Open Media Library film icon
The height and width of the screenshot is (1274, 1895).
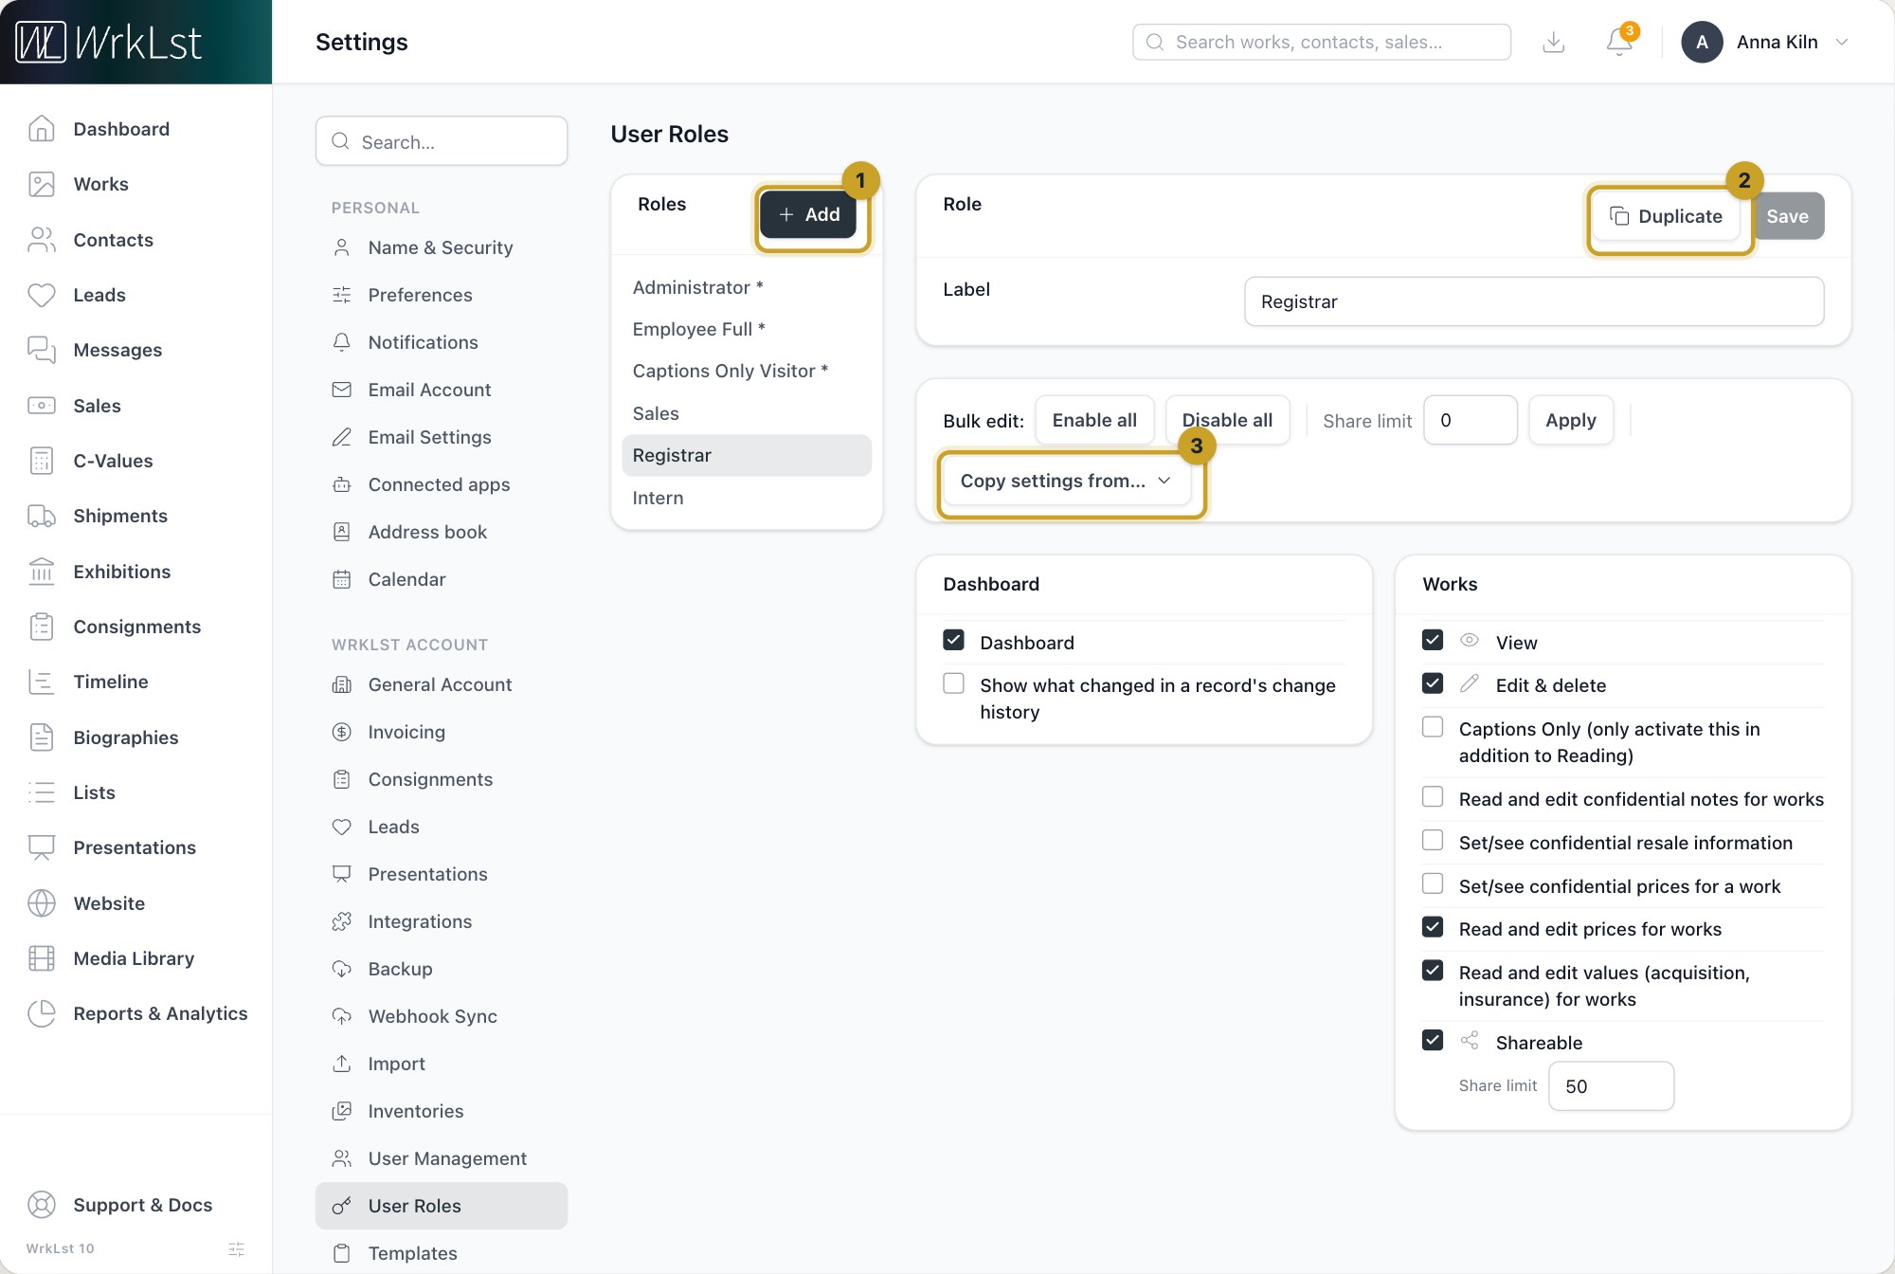pos(42,958)
